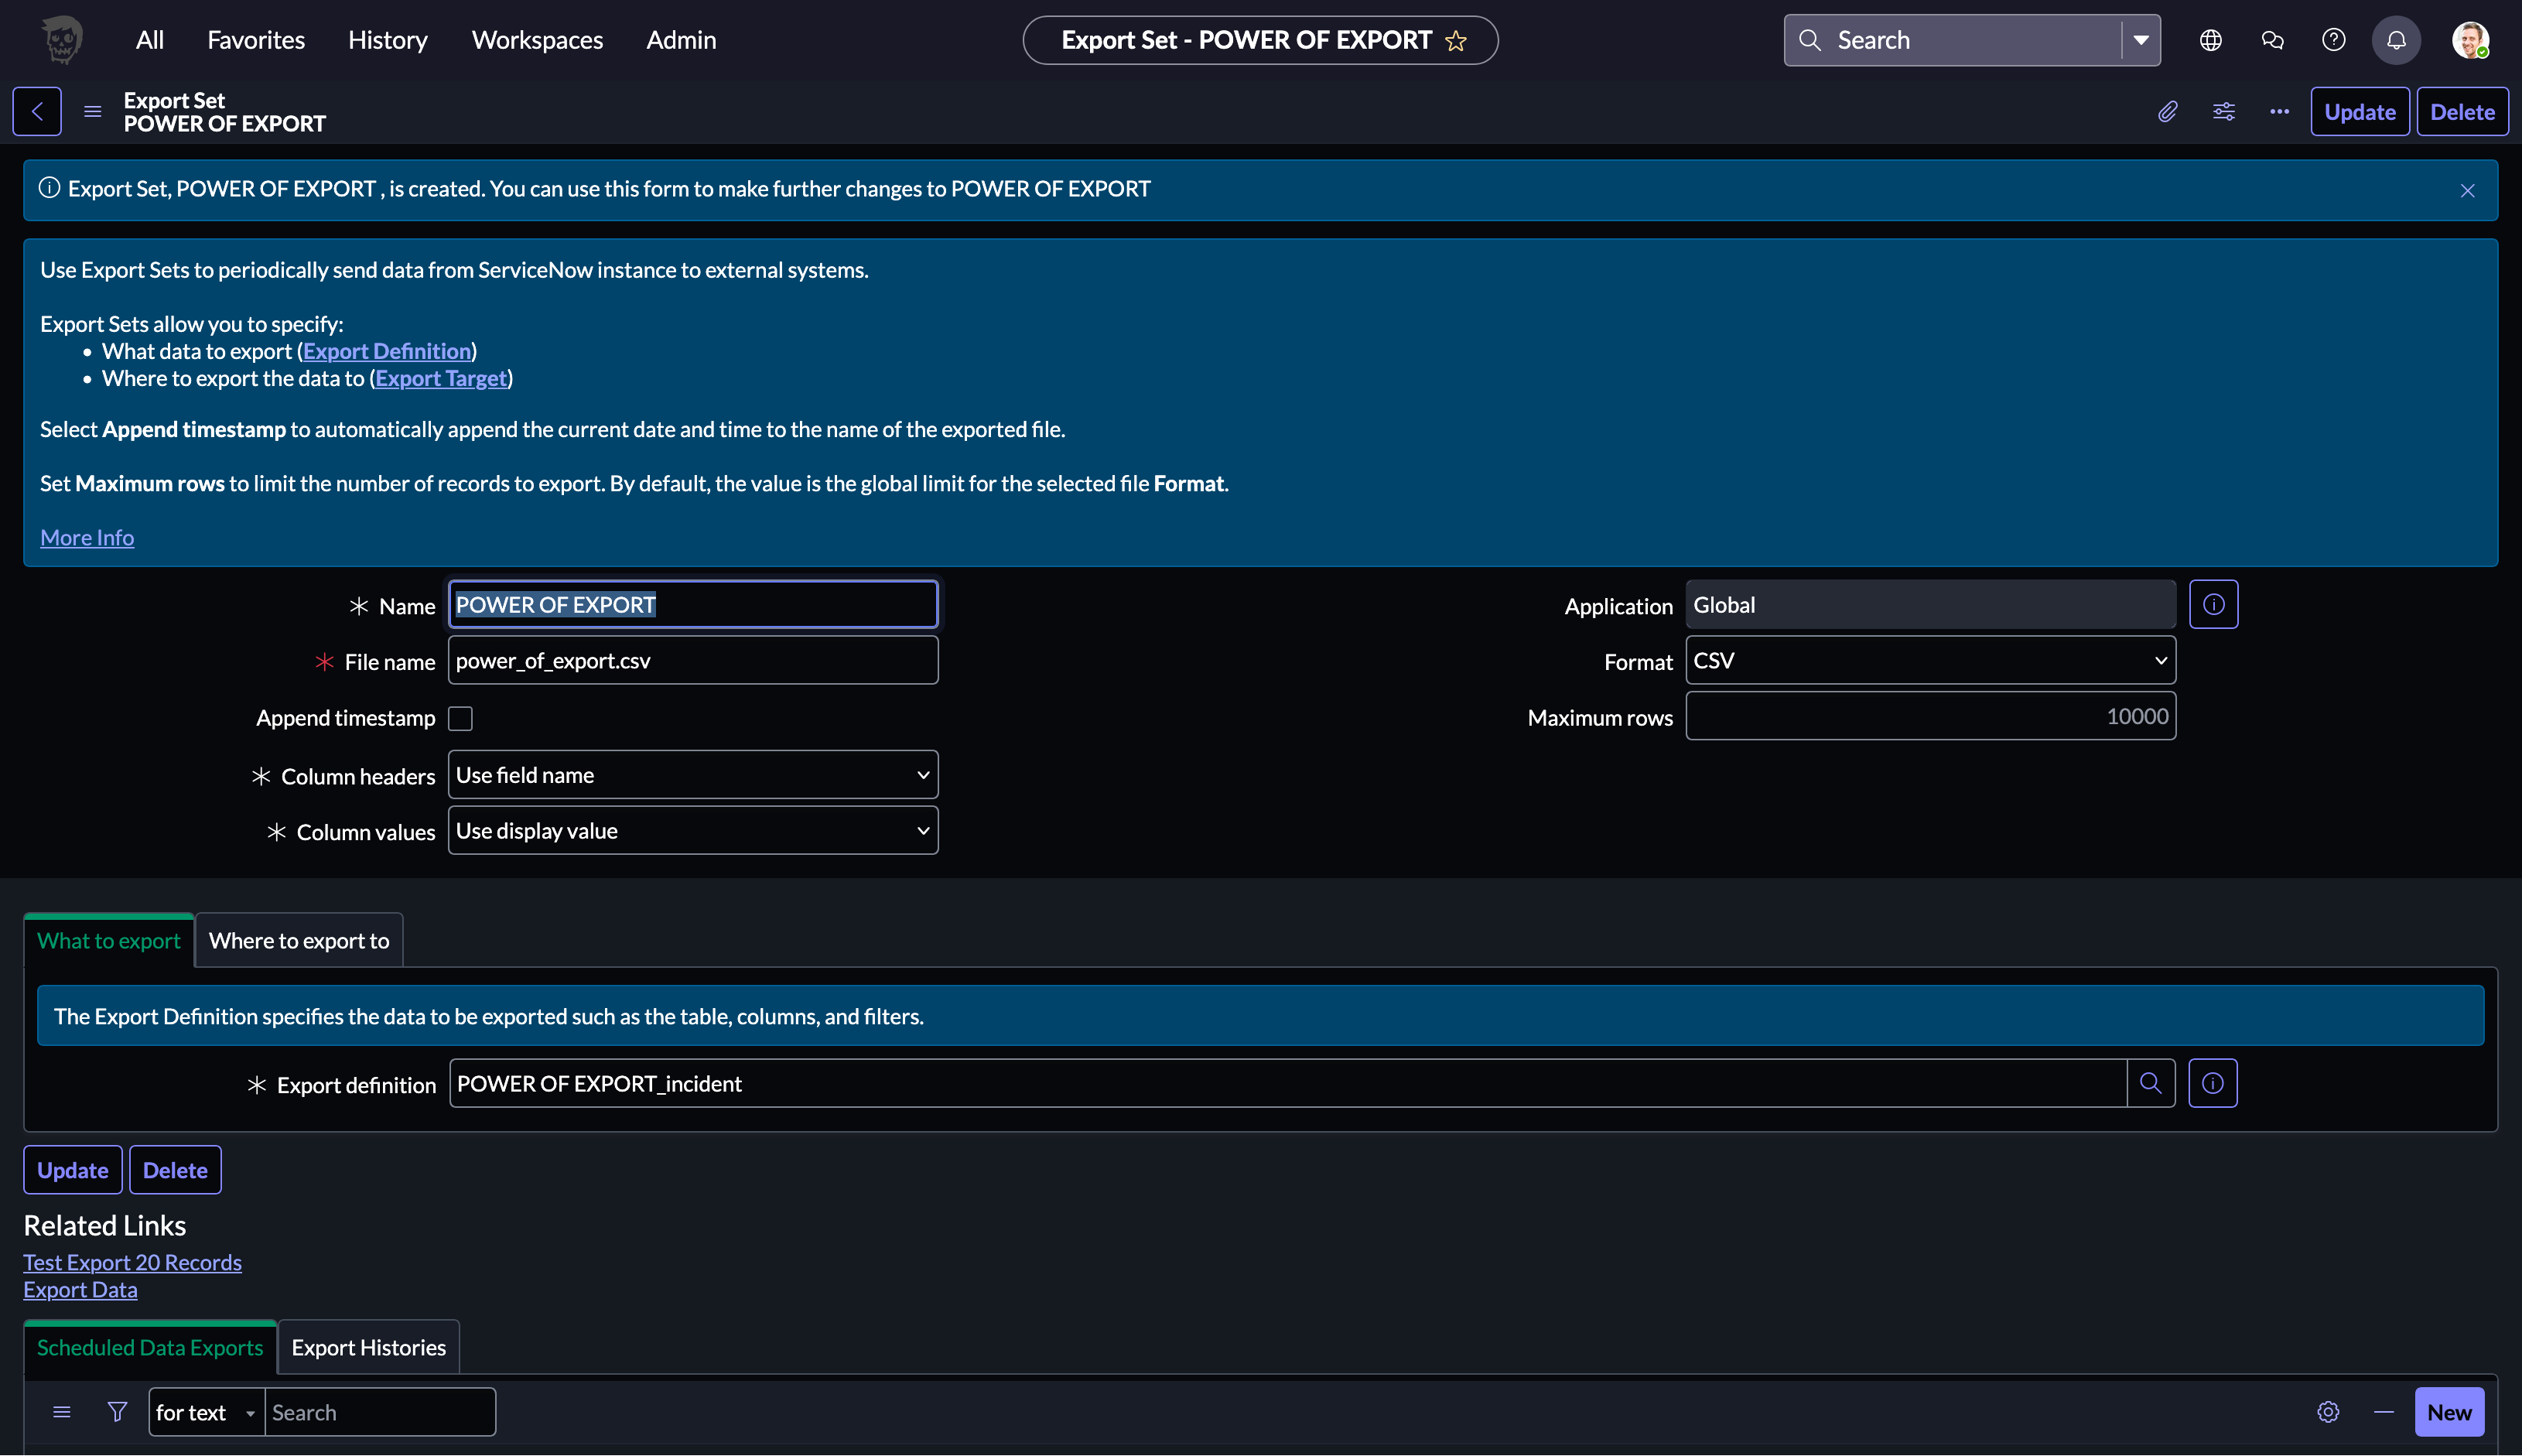Dismiss the info banner with X
This screenshot has width=2522, height=1456.
pos(2467,191)
